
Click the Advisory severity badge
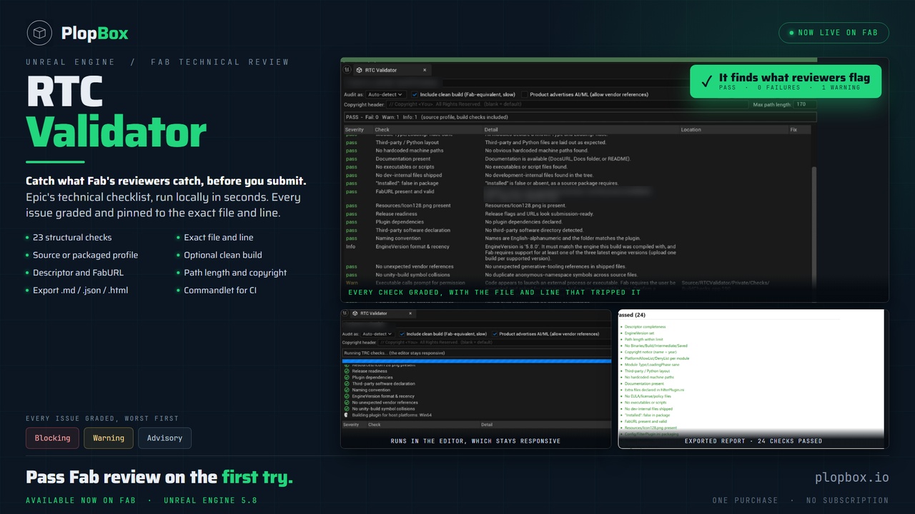164,438
